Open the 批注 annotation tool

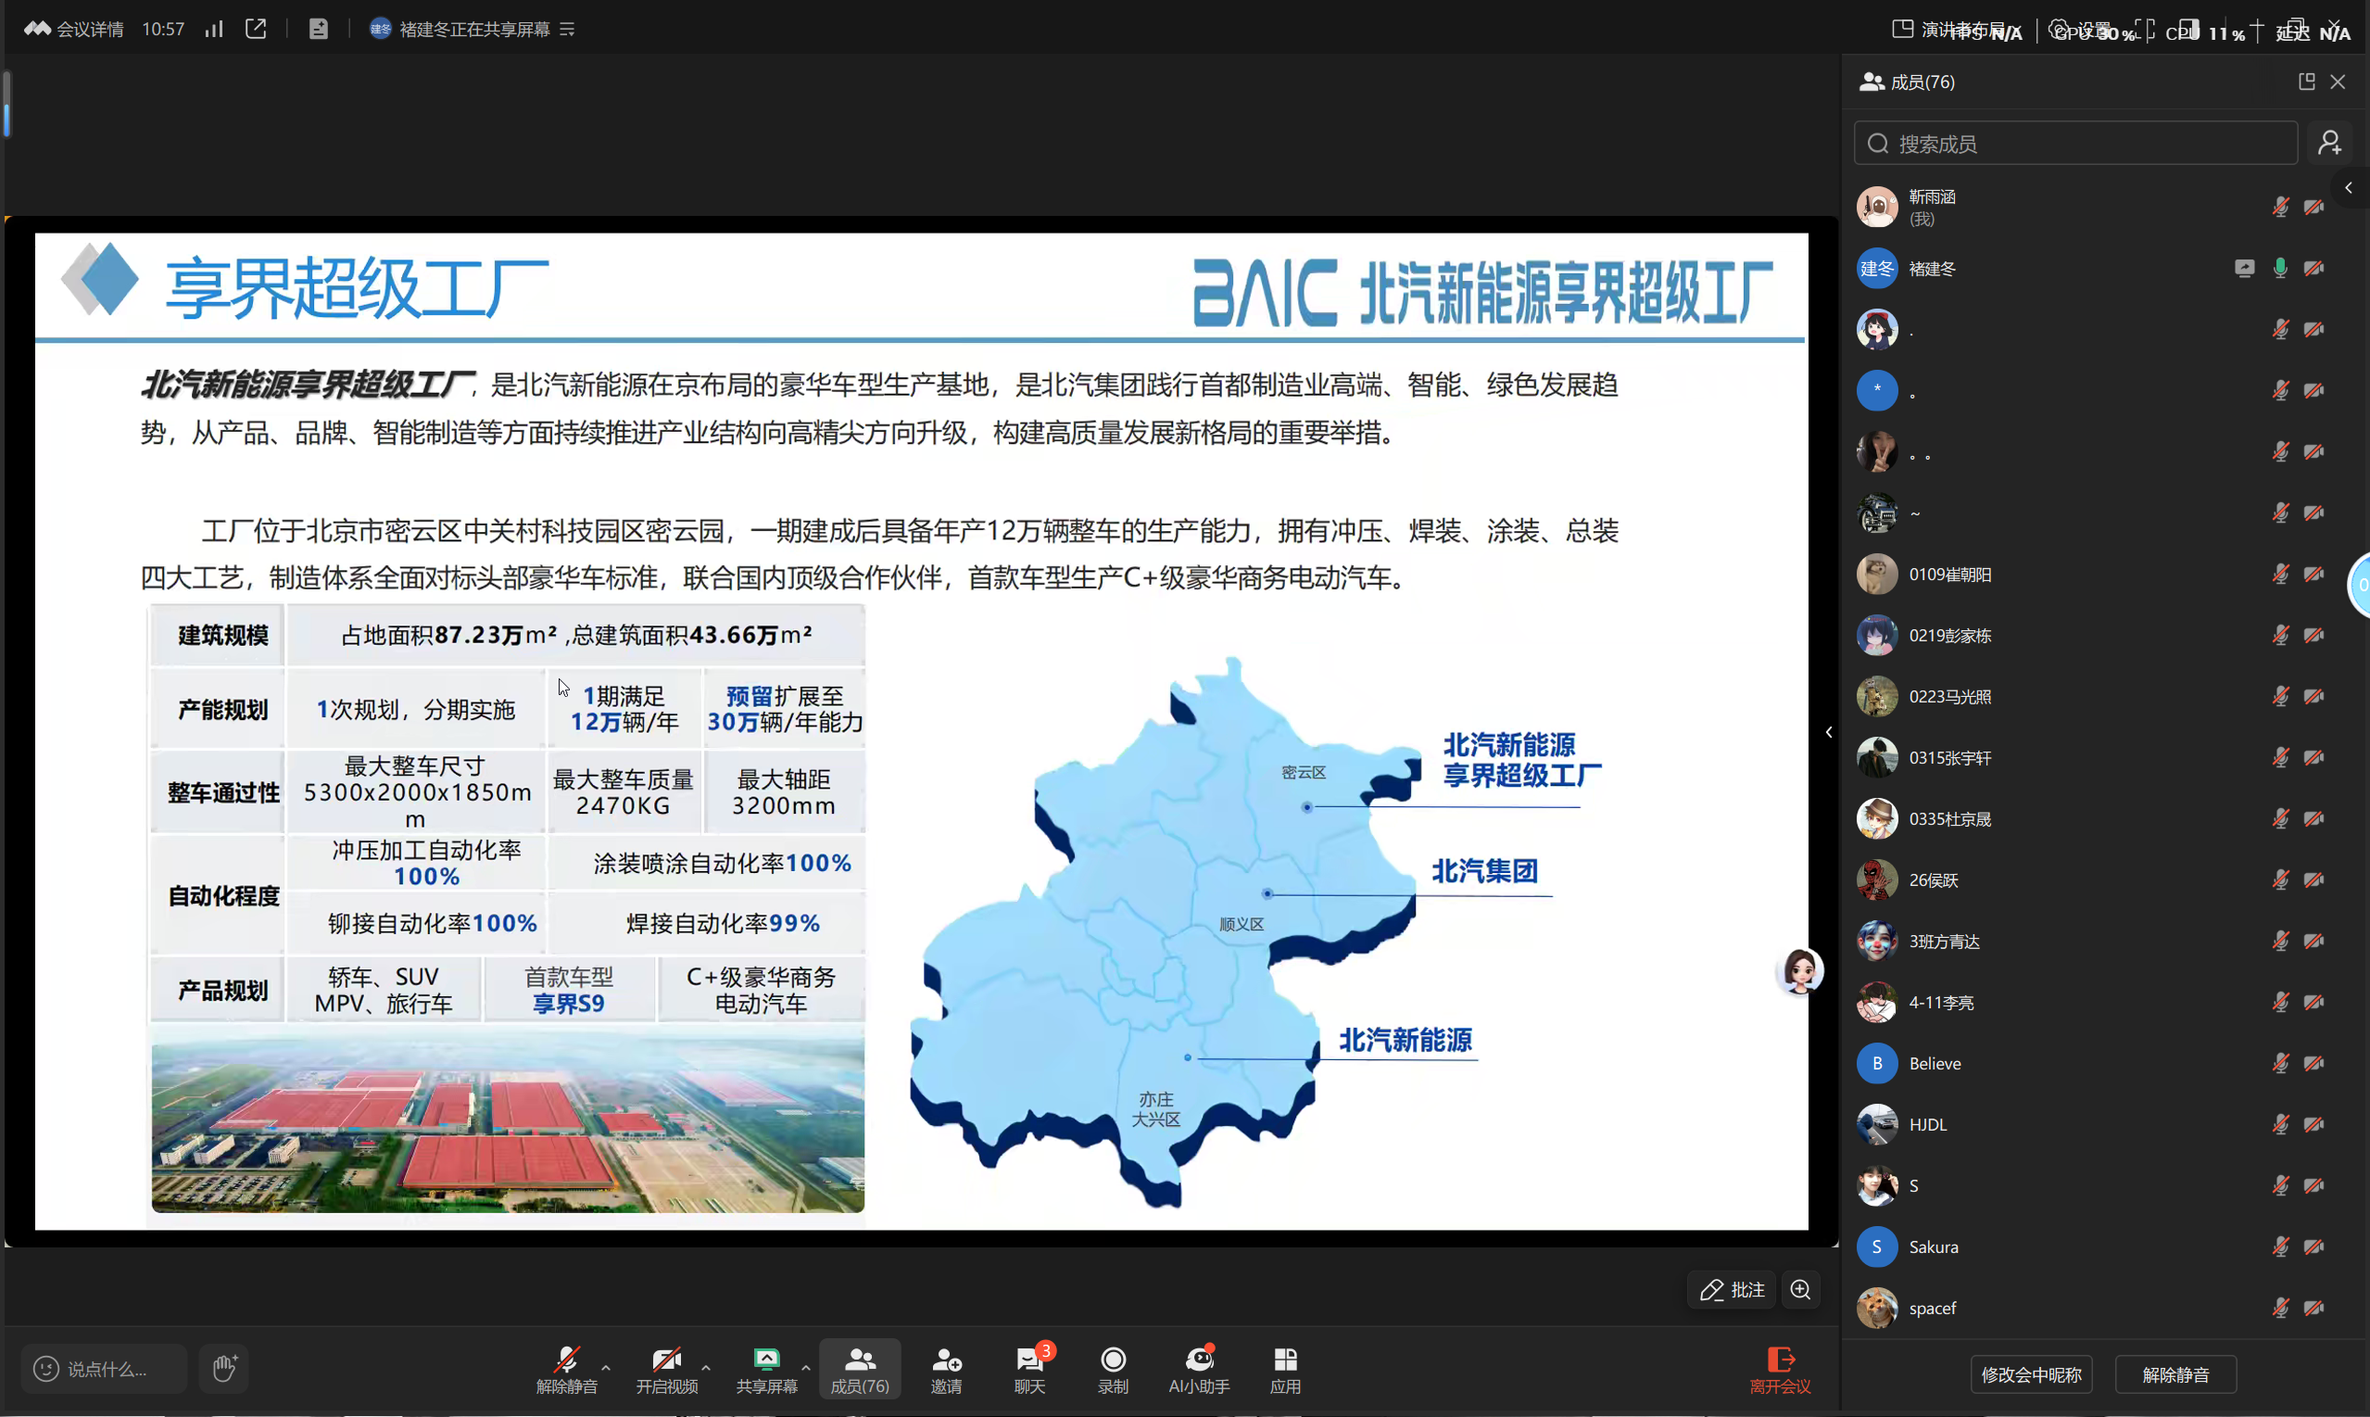tap(1731, 1289)
